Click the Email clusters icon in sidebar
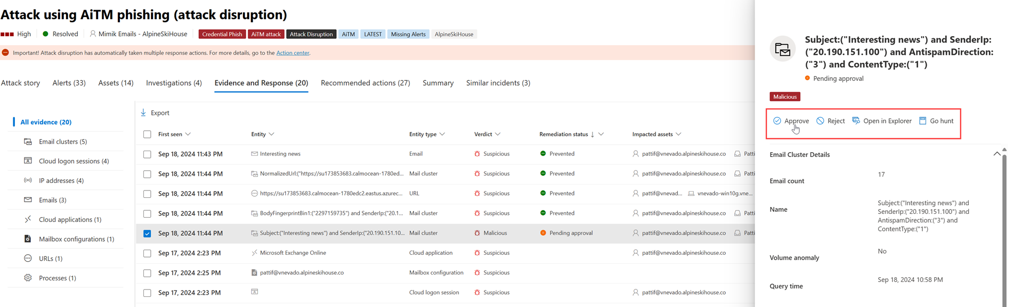 click(x=28, y=142)
